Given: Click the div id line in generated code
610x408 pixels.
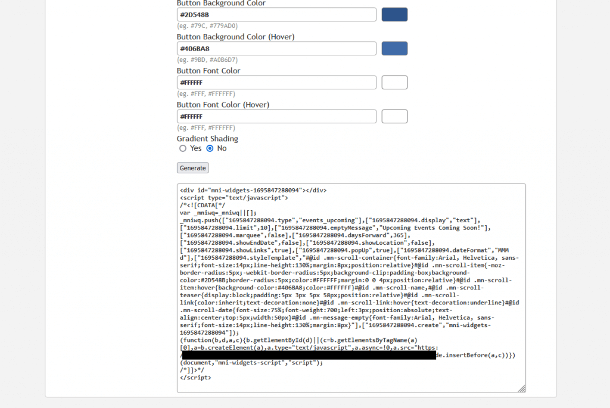Looking at the screenshot, I should pos(253,190).
